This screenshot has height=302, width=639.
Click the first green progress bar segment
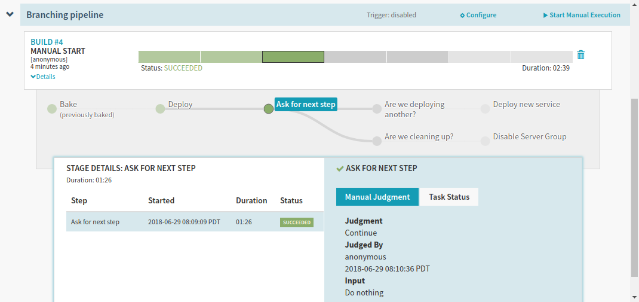(x=169, y=57)
